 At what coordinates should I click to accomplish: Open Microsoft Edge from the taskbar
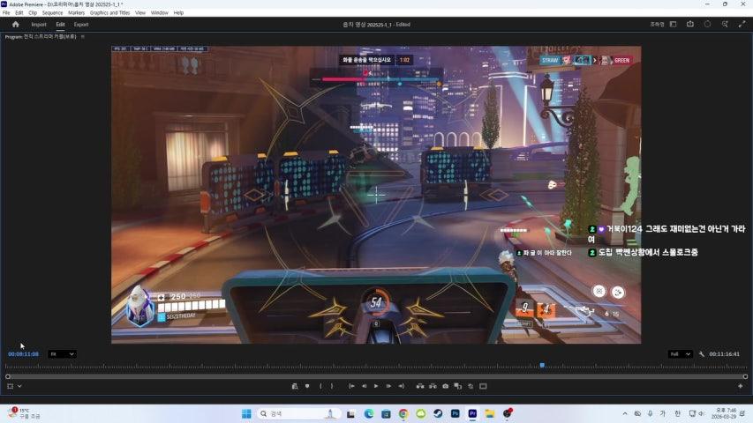tap(369, 413)
